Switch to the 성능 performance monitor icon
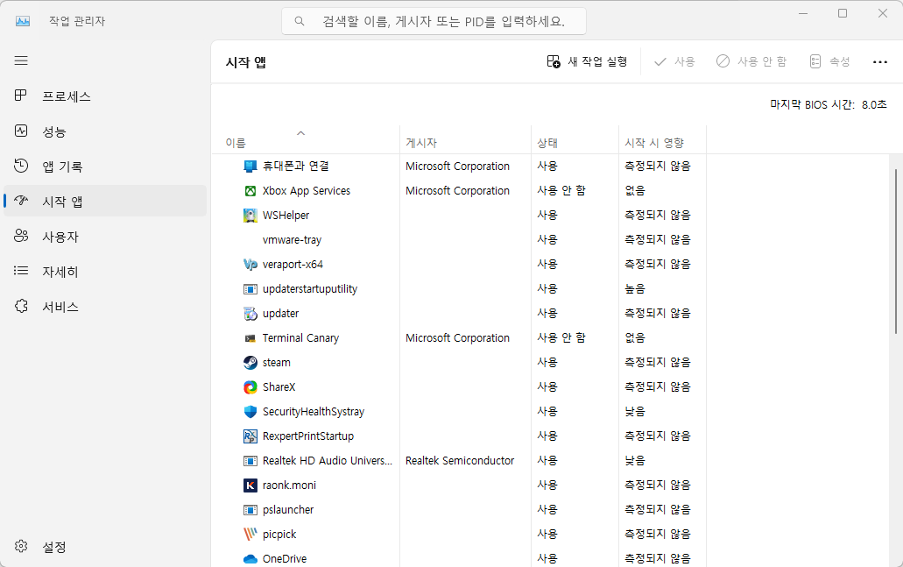Viewport: 903px width, 567px height. [21, 131]
